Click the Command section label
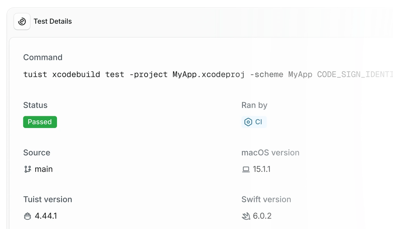The width and height of the screenshot is (393, 229). point(43,57)
